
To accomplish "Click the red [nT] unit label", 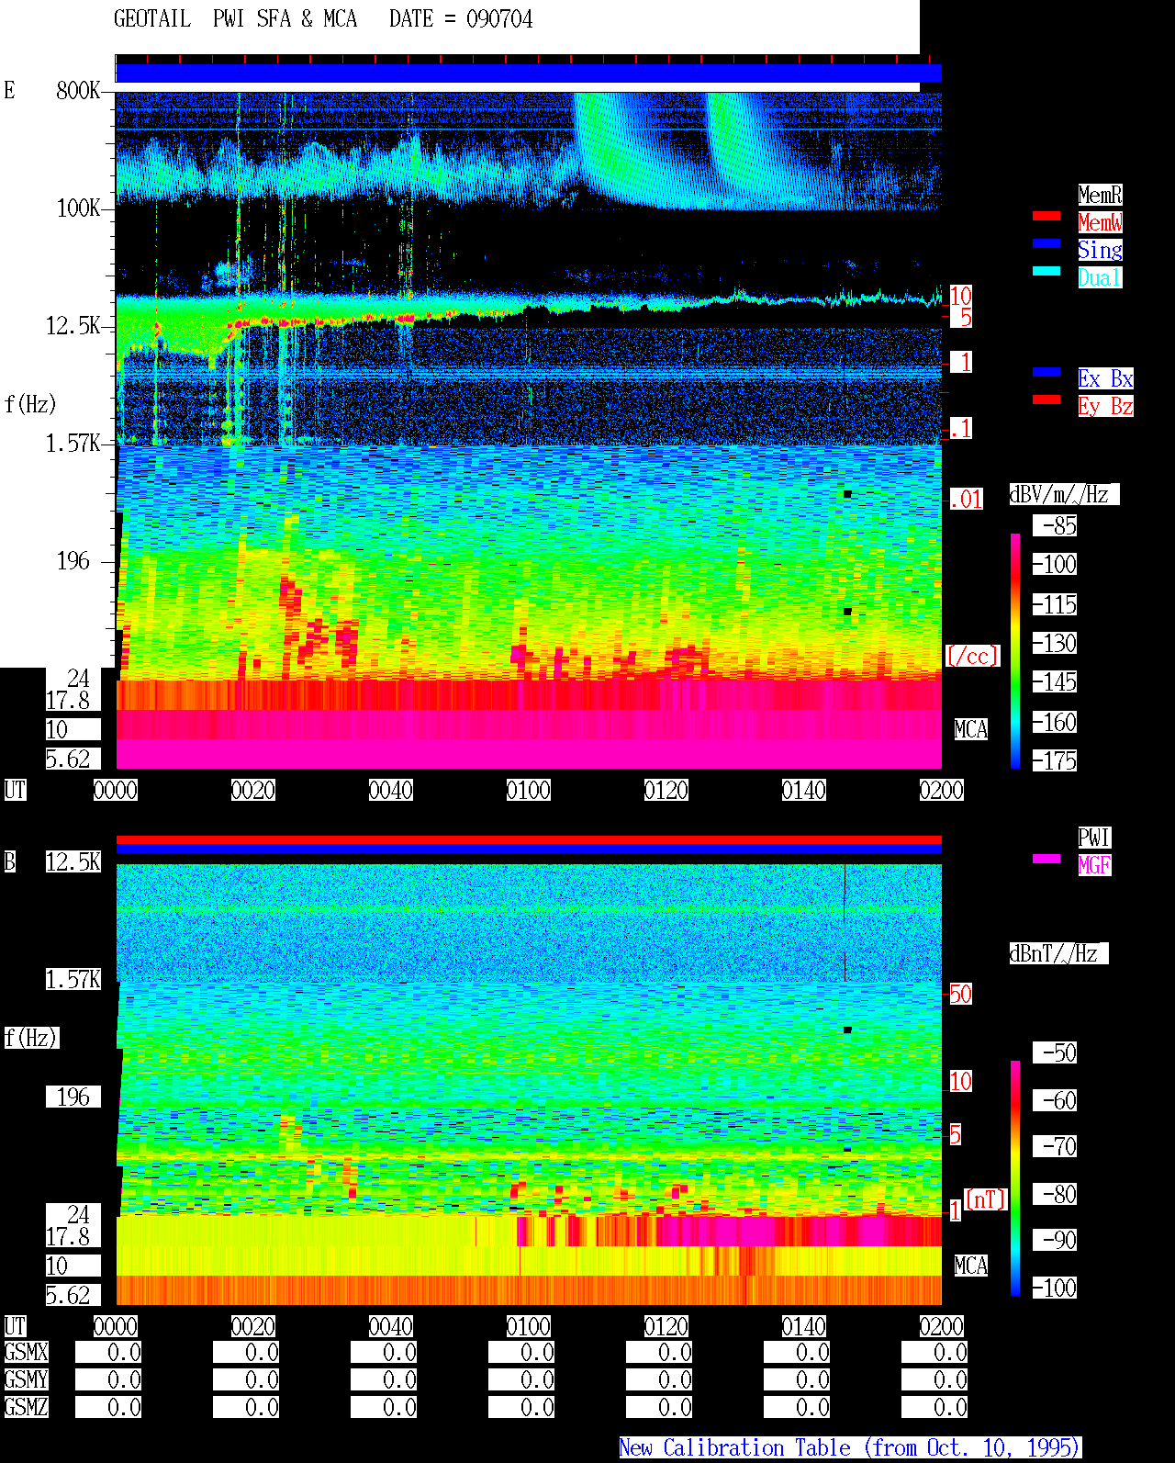I will coord(986,1199).
